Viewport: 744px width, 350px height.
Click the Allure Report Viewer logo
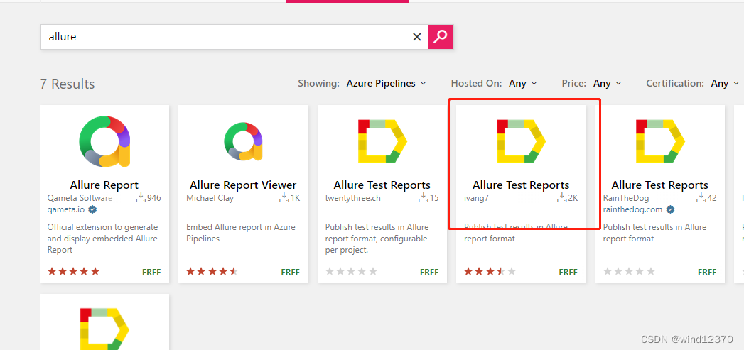(x=243, y=141)
